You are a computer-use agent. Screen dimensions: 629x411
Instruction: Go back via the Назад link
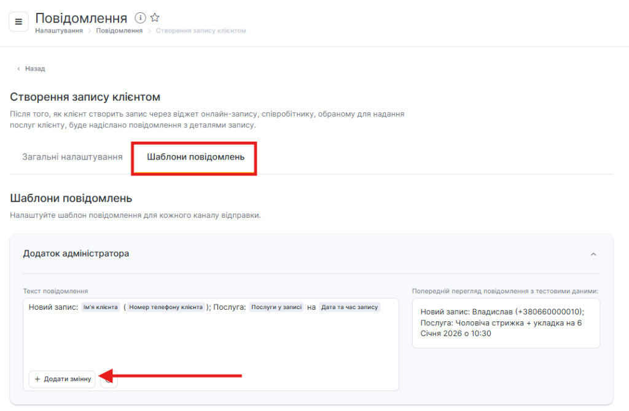click(34, 69)
